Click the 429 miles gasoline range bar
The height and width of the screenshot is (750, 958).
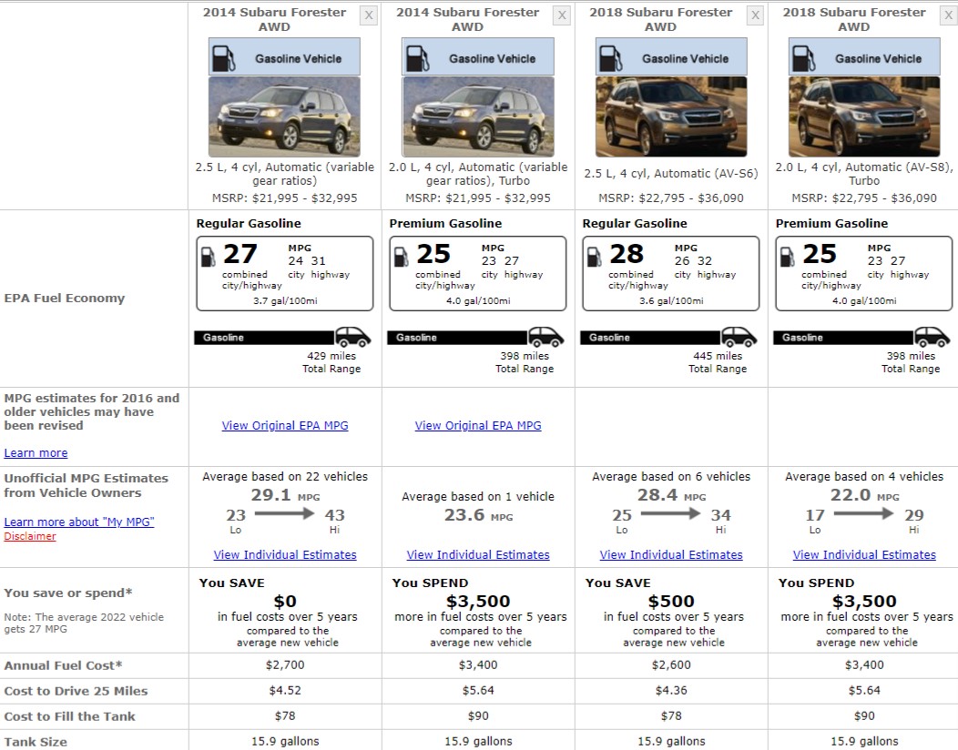[x=264, y=338]
